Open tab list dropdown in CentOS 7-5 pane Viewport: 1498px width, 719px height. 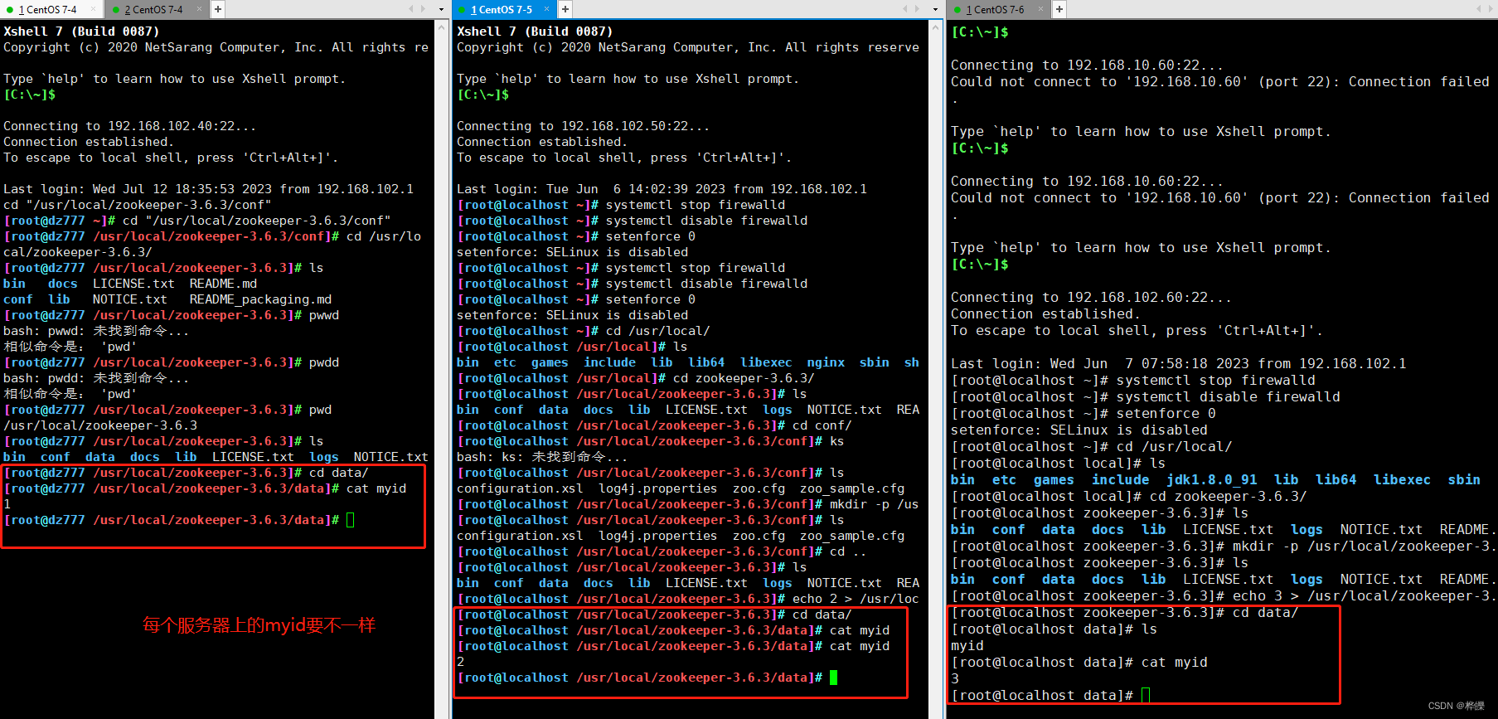935,9
